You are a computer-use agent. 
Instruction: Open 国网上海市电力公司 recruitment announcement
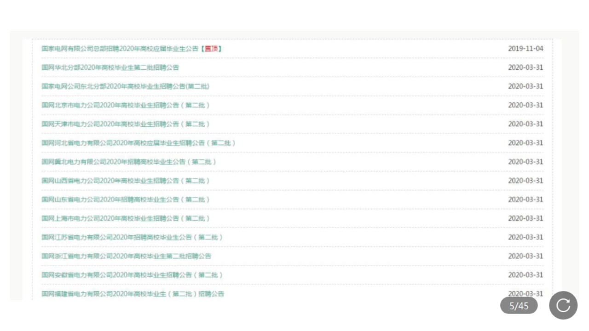pos(126,218)
